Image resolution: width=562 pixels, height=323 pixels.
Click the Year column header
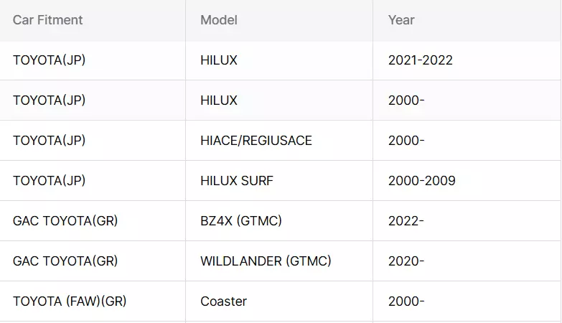point(467,20)
